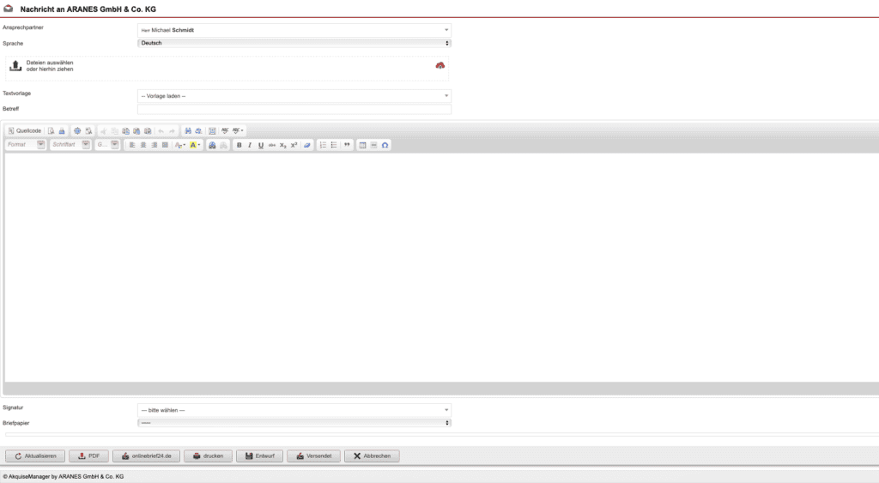
Task: Click the paste icon
Action: [125, 130]
